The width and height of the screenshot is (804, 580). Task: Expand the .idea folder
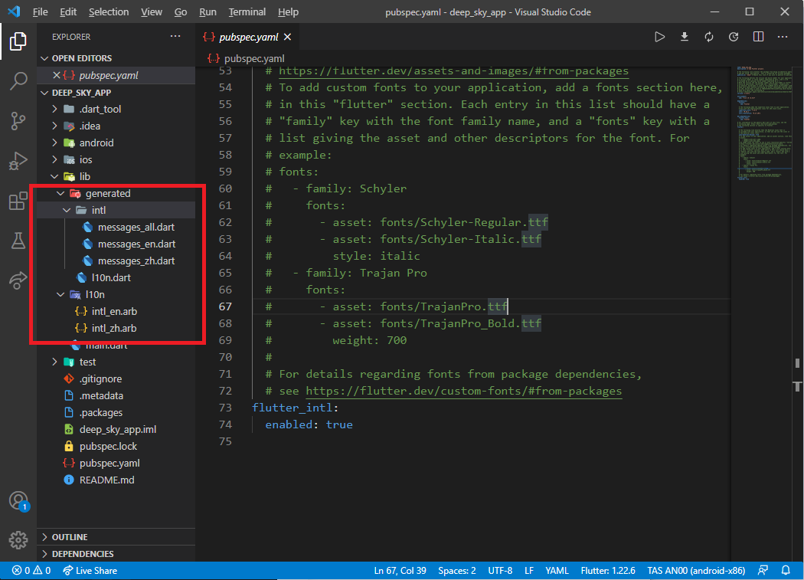[55, 126]
